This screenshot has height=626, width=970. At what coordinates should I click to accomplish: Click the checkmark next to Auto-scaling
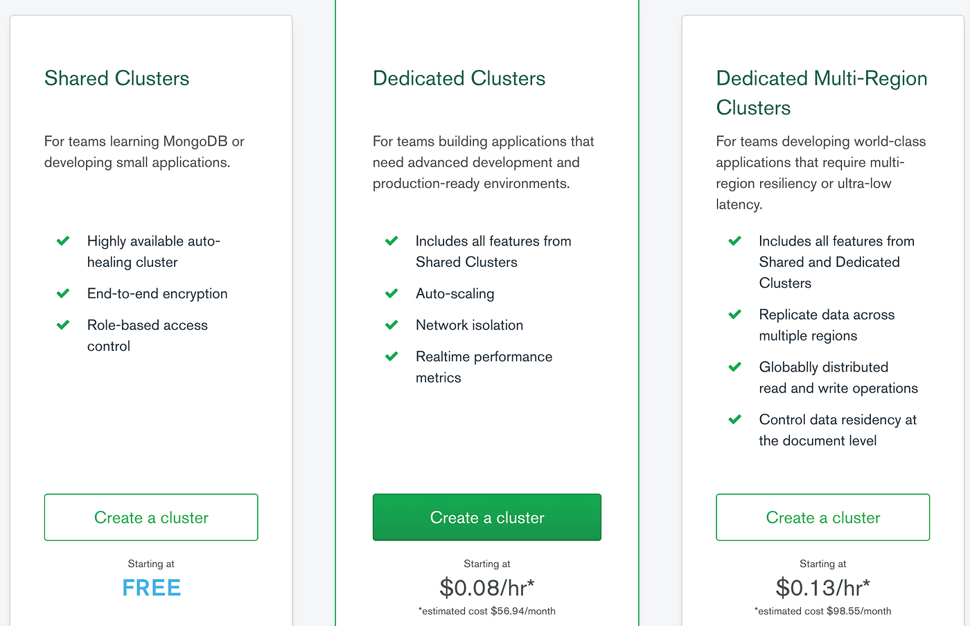coord(391,293)
